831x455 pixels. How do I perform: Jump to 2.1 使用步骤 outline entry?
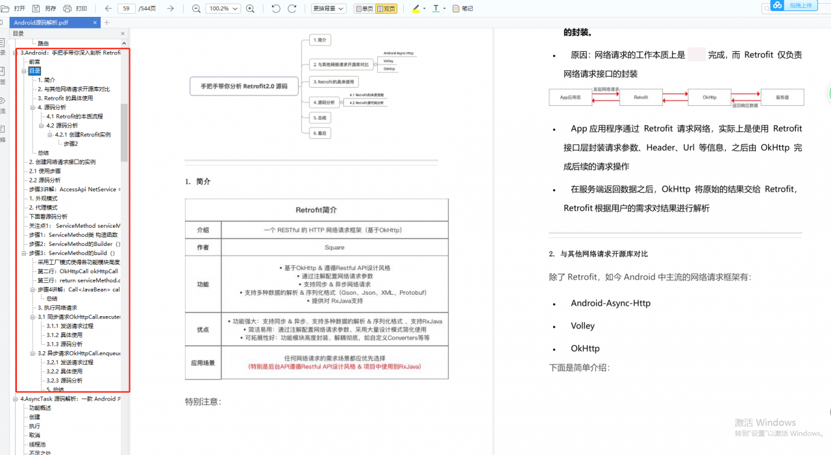pyautogui.click(x=45, y=171)
